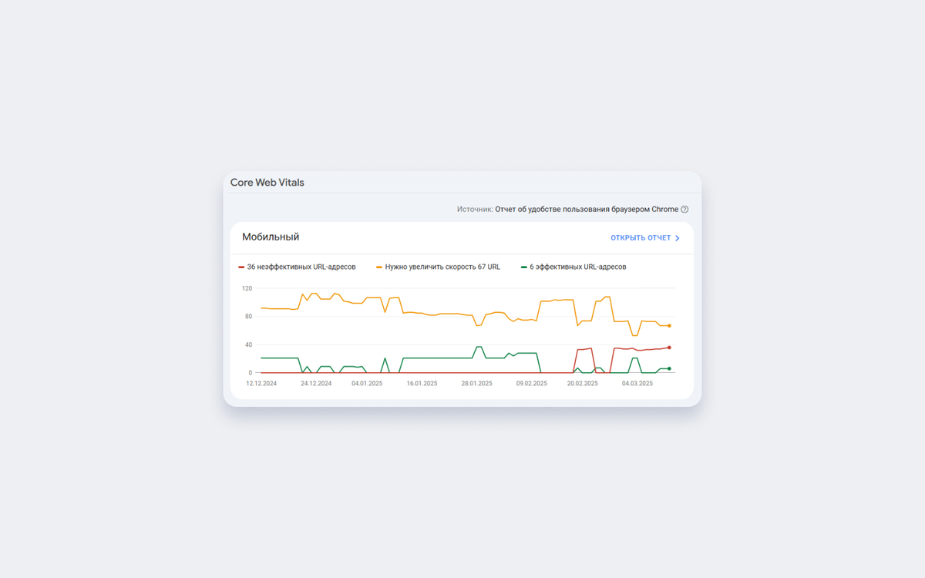Select the red endpoint dot on the chart

[669, 348]
